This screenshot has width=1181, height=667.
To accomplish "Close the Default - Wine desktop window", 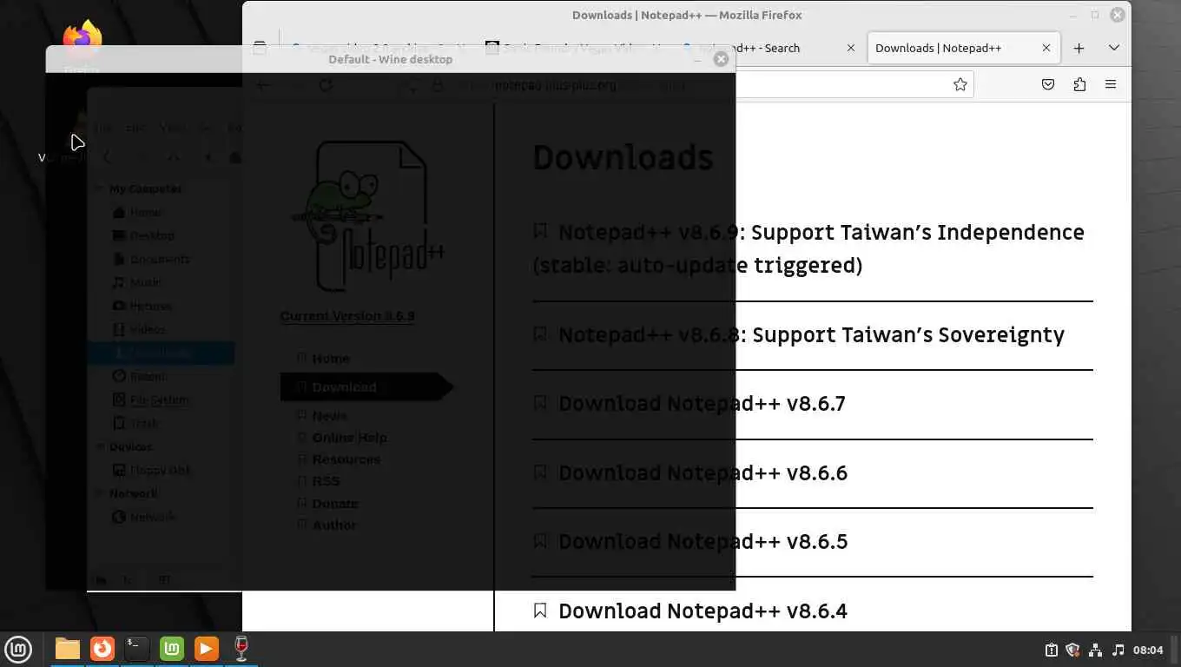I will (x=721, y=59).
